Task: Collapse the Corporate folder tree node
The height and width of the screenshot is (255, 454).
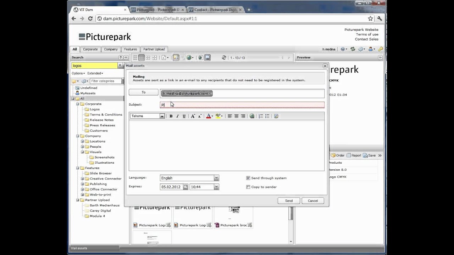Action: 78,104
